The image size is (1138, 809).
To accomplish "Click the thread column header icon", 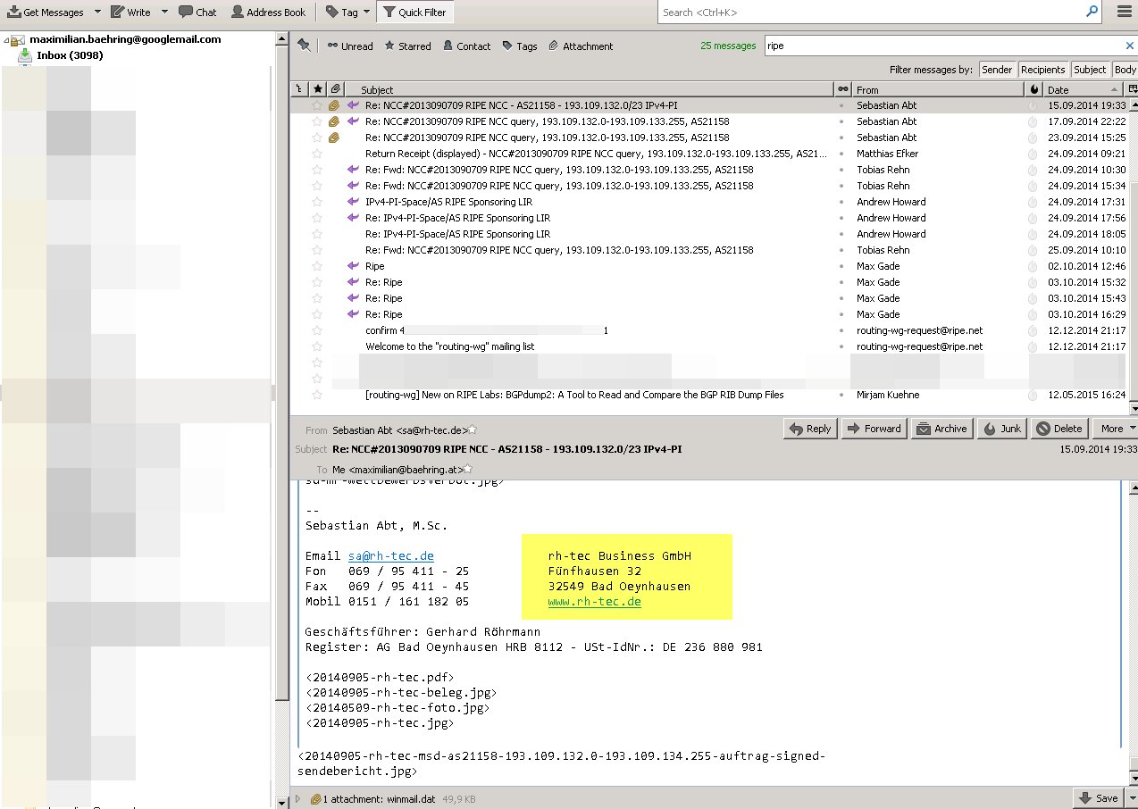I will (298, 89).
